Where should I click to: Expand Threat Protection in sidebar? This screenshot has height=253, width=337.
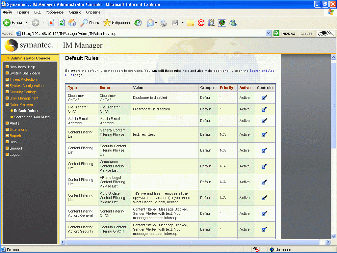(23, 79)
